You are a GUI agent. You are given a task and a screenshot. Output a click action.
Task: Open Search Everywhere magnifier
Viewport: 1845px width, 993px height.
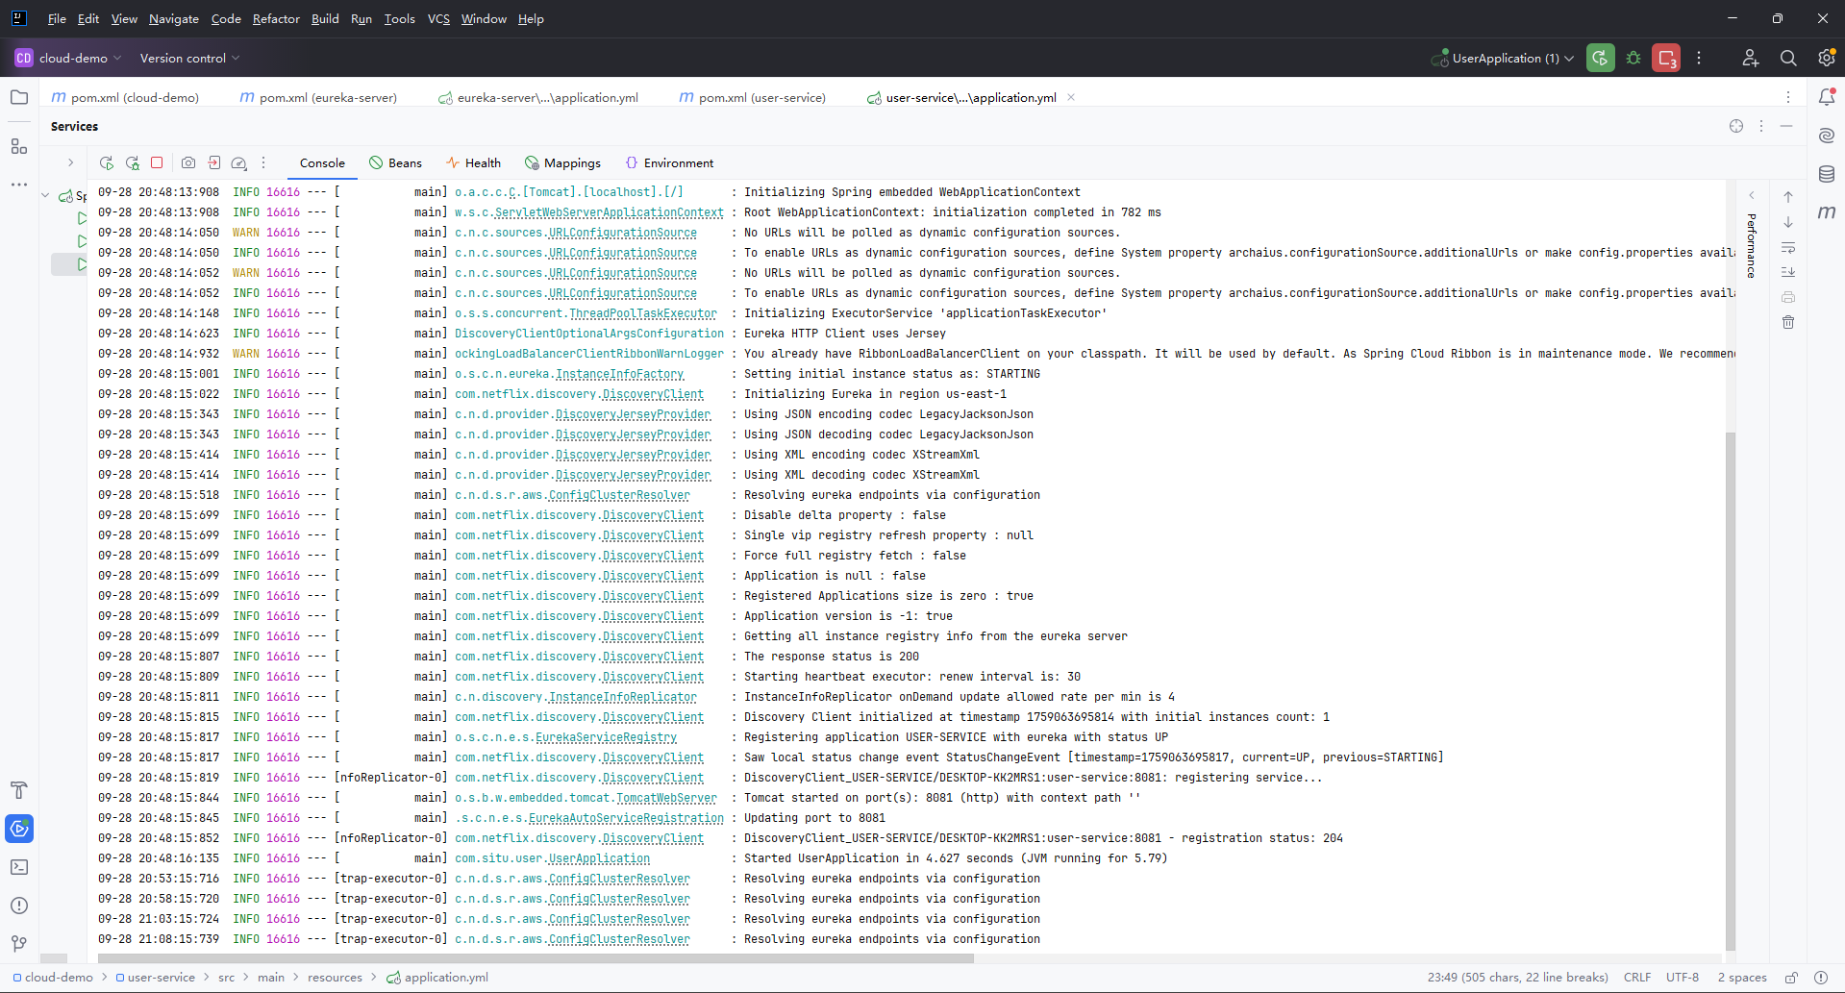(x=1788, y=58)
